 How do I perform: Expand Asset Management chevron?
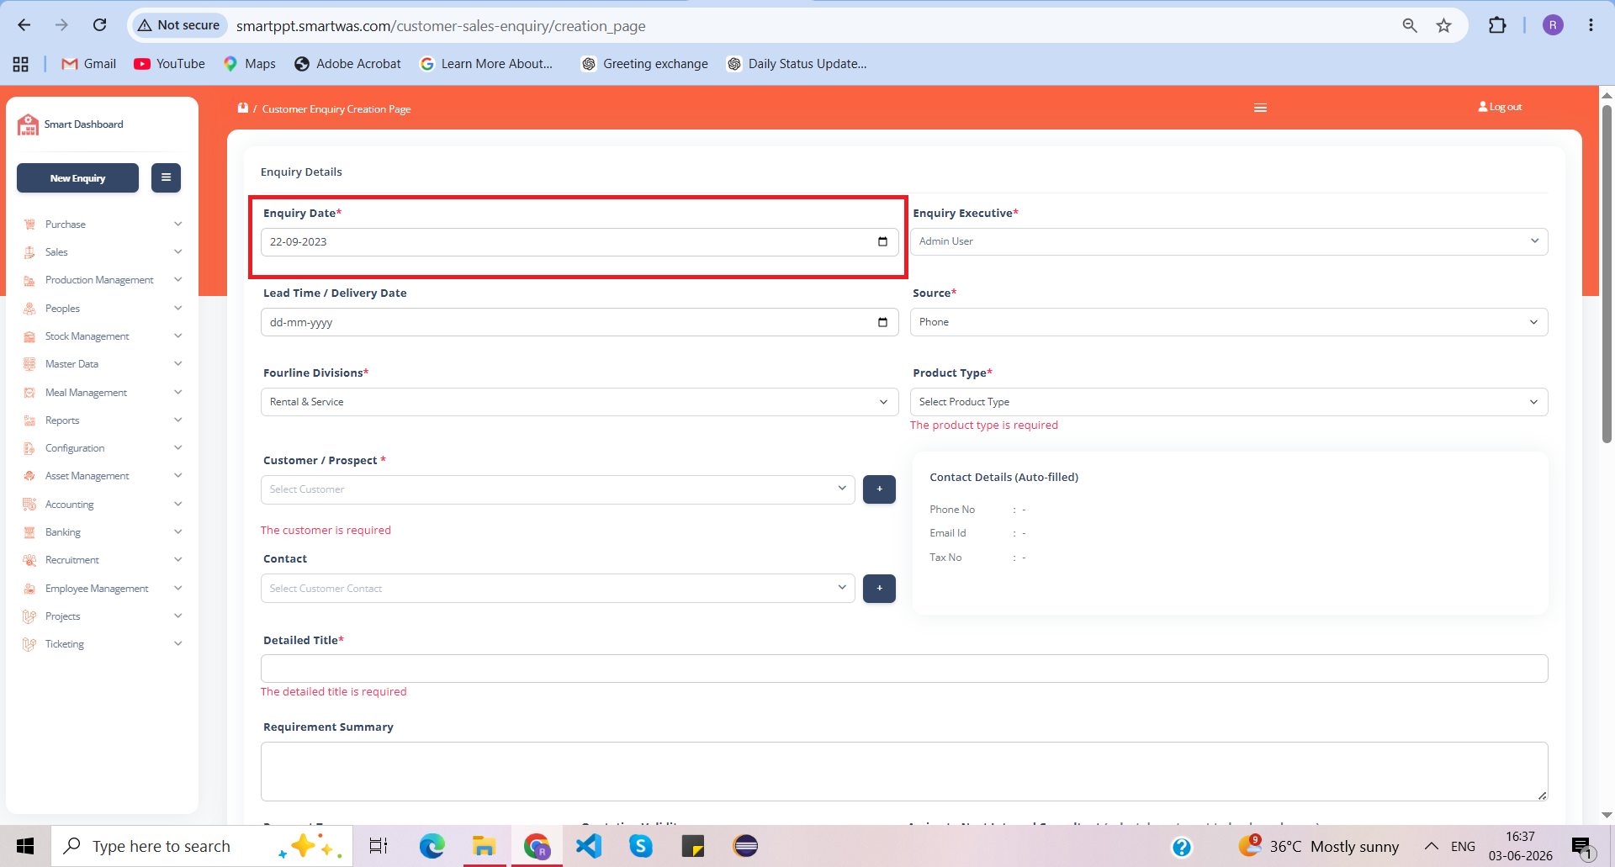(x=177, y=476)
